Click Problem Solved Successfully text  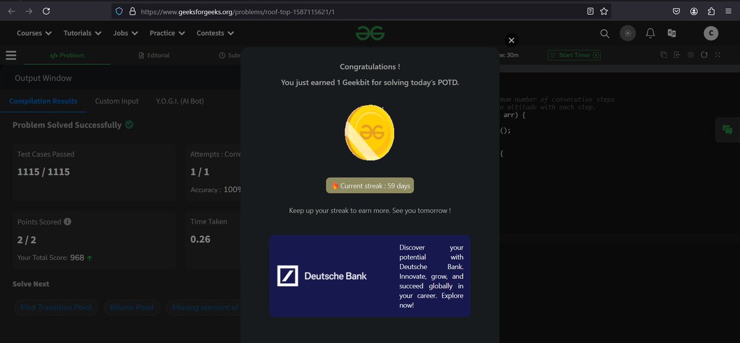point(67,125)
